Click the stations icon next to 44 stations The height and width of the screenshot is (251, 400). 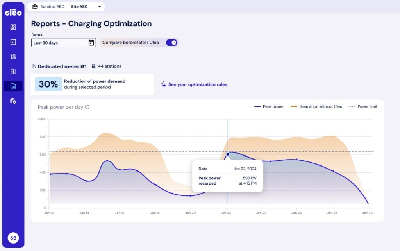[94, 66]
